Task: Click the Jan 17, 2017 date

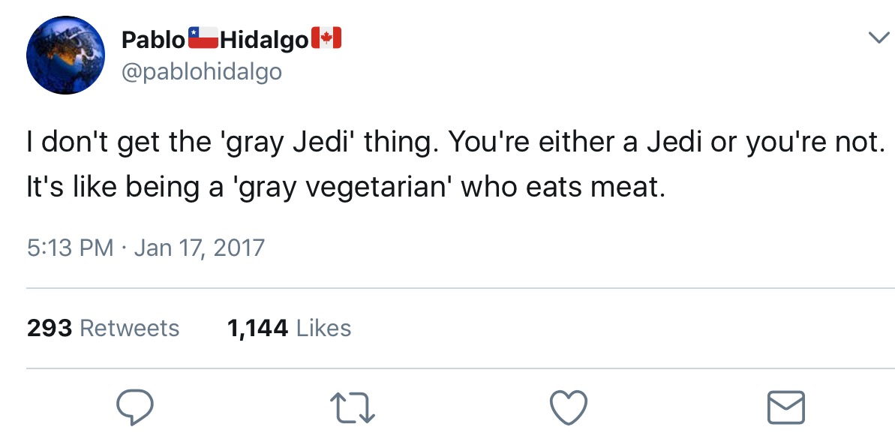Action: click(x=199, y=247)
